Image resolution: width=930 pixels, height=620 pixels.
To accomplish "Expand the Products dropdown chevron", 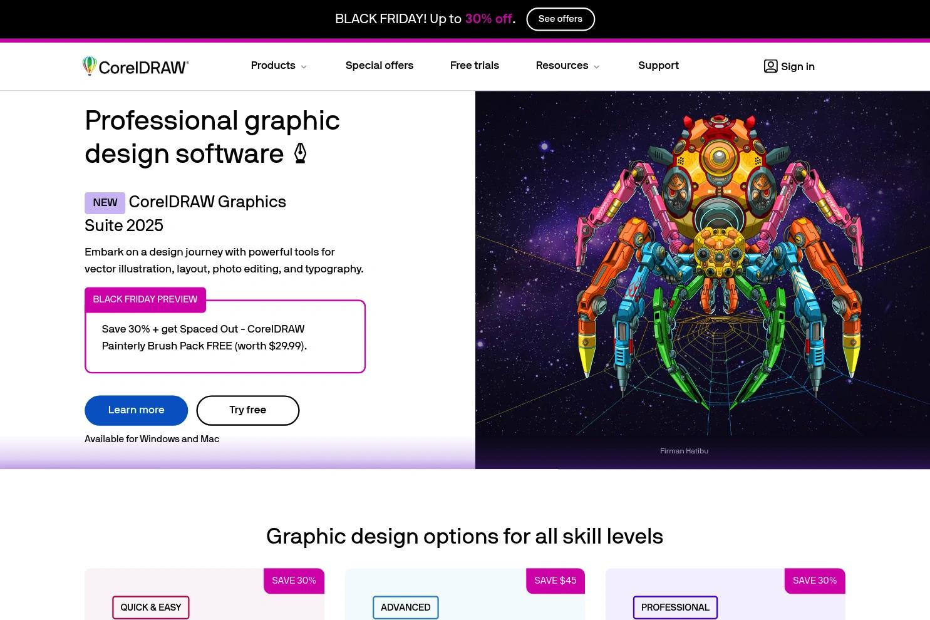I will pyautogui.click(x=304, y=66).
